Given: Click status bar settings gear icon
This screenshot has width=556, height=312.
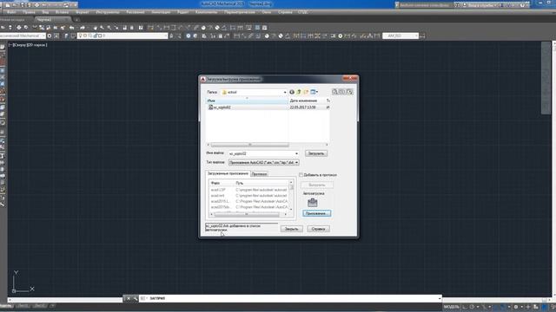Looking at the screenshot, I should pyautogui.click(x=516, y=307).
